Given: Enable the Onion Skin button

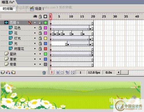Looking at the screenshot, I should point(58,72).
